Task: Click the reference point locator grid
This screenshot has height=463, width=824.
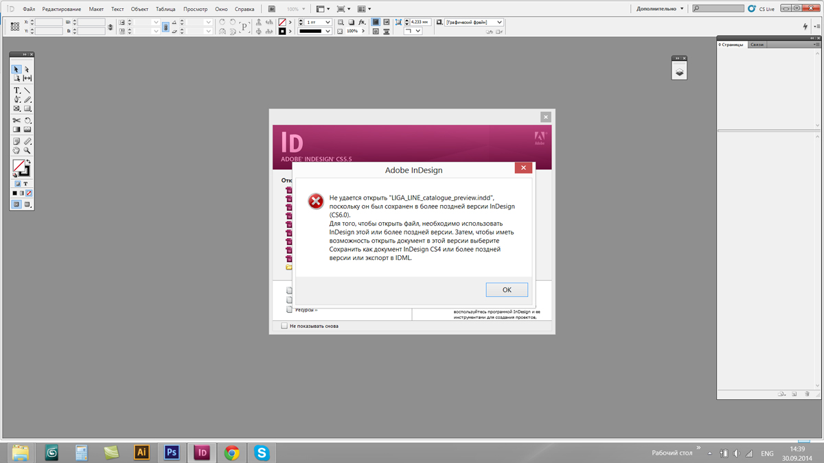Action: pyautogui.click(x=15, y=27)
